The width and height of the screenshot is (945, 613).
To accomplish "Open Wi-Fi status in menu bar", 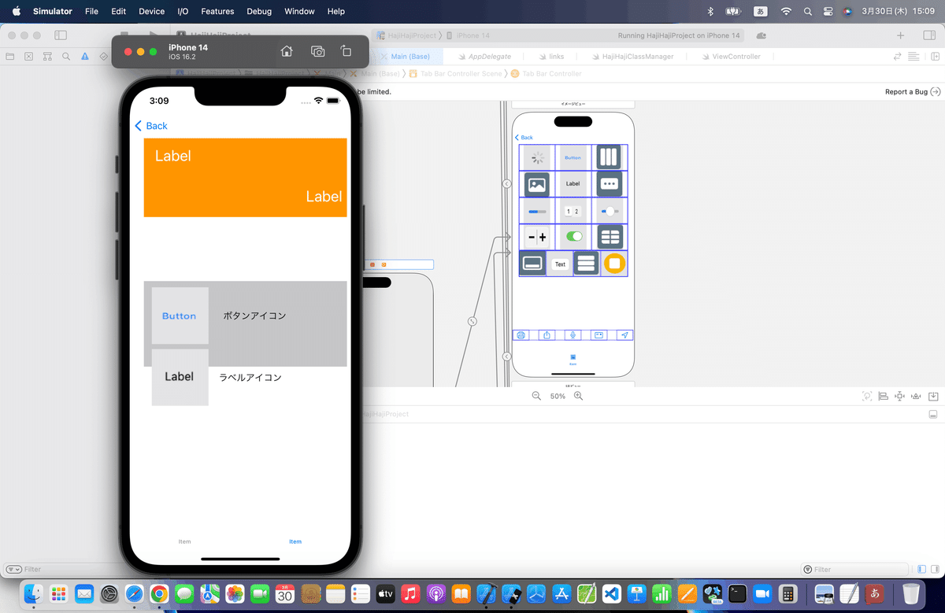I will tap(785, 11).
